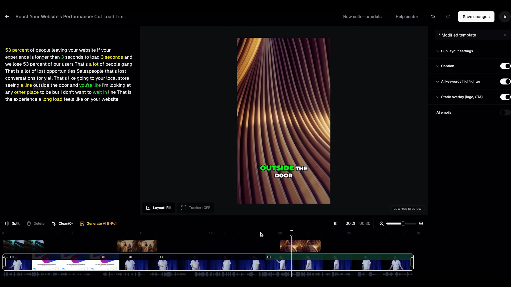Expand Static overlay (logo, CTA) section
Screen dimensions: 511x287
click(461, 97)
